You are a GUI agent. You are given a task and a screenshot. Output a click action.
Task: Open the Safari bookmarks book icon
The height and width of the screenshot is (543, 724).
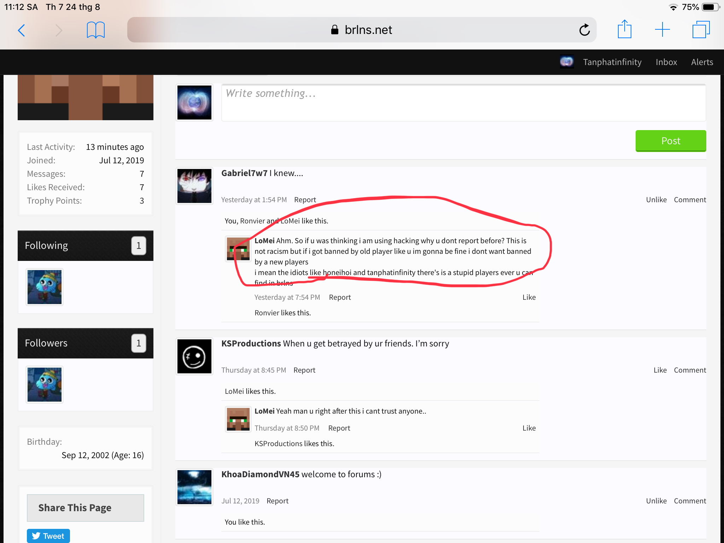(96, 30)
